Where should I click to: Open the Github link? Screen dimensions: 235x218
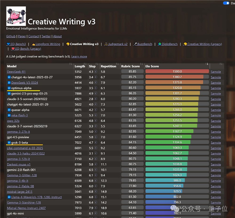coord(11,36)
